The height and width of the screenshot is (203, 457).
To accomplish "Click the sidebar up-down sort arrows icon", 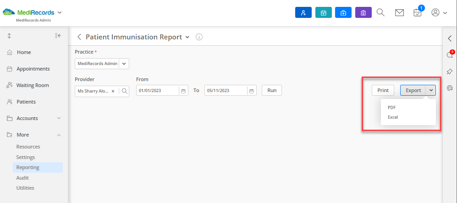I will pyautogui.click(x=9, y=36).
